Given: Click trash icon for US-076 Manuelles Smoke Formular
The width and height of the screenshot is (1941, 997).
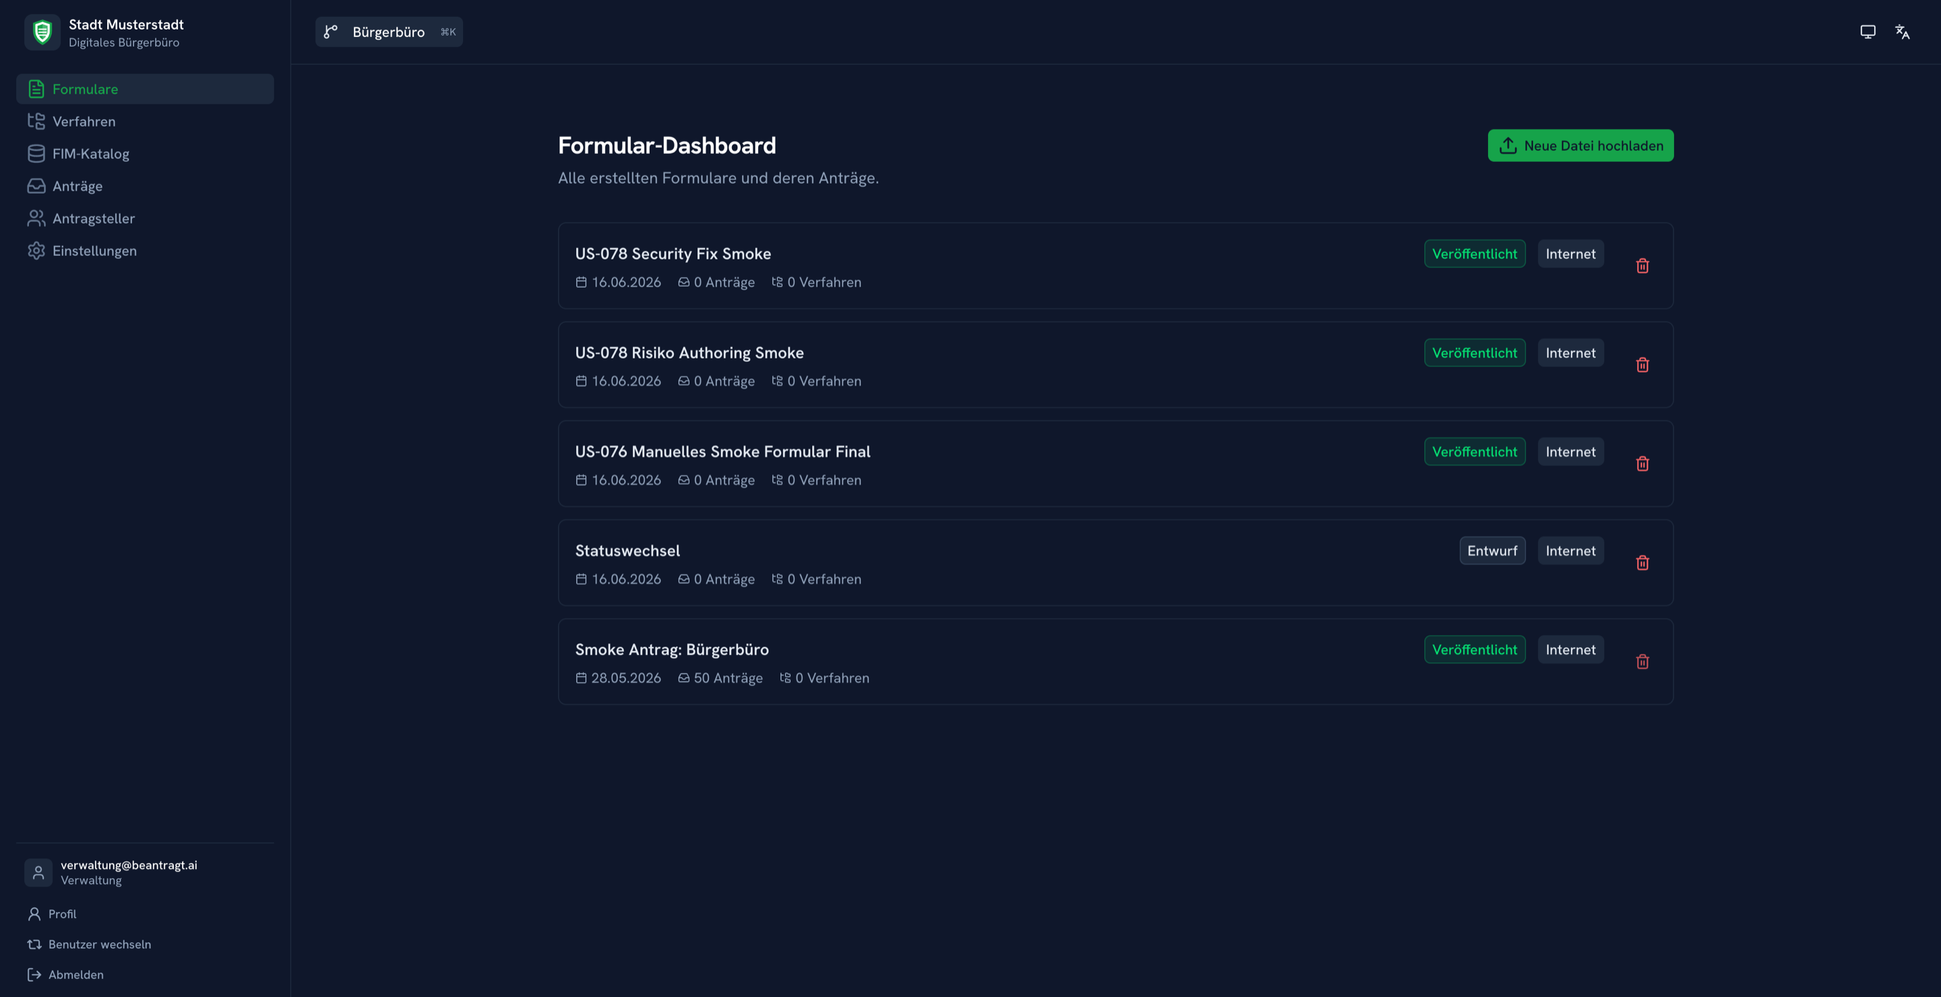Looking at the screenshot, I should coord(1642,463).
